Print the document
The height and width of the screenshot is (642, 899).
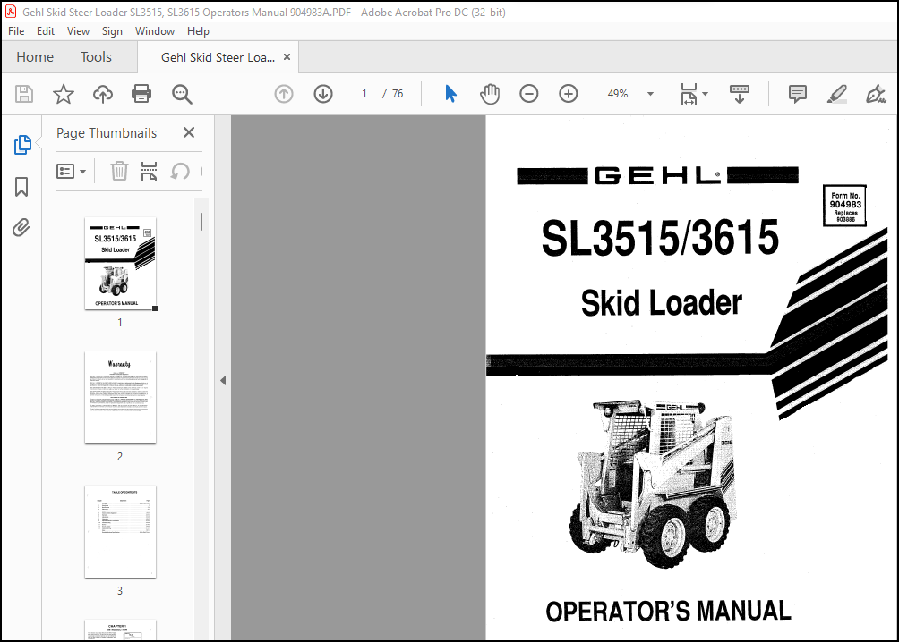pos(141,94)
